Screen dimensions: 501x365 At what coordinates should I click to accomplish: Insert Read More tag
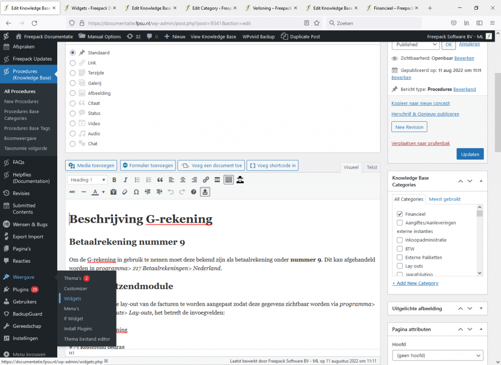[217, 180]
